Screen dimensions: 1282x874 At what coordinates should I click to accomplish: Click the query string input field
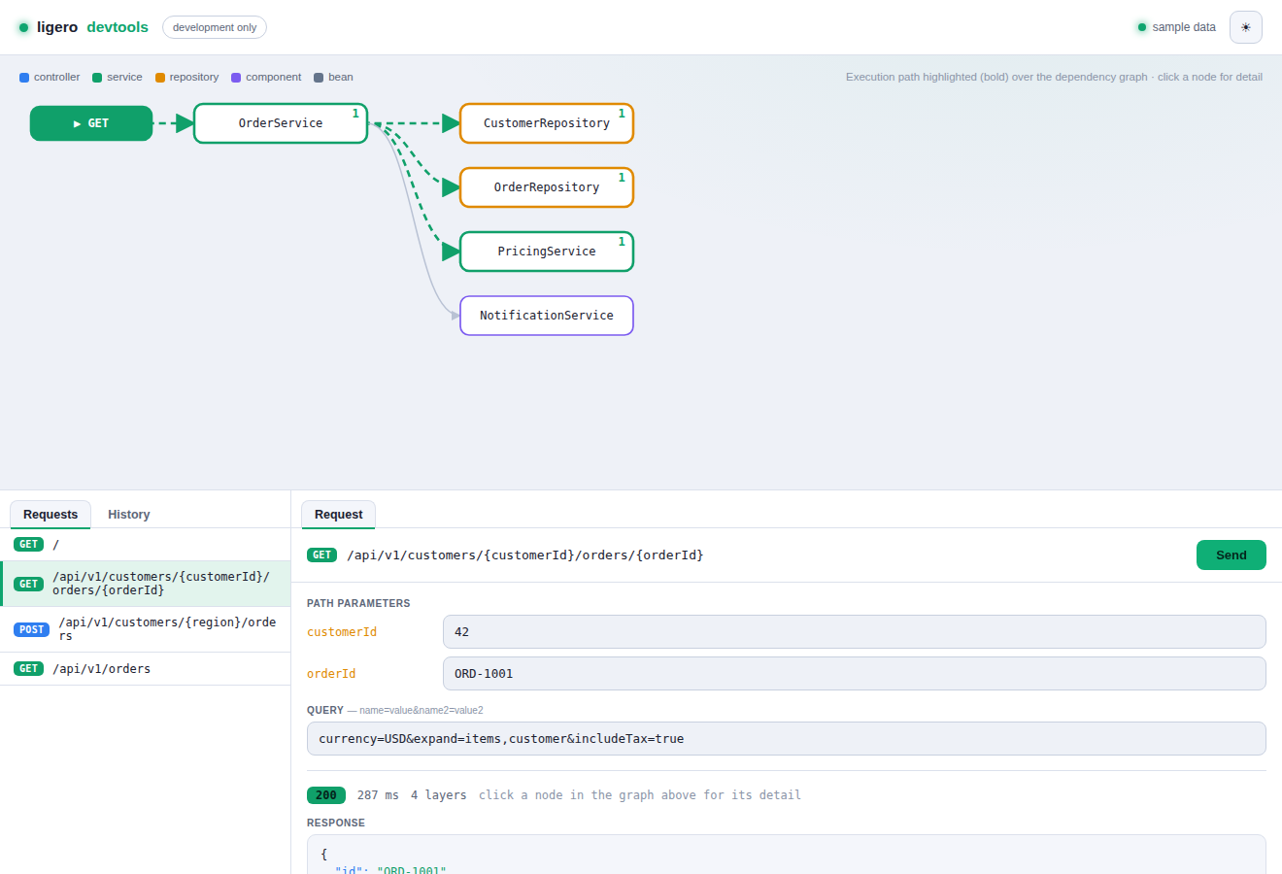(x=787, y=739)
